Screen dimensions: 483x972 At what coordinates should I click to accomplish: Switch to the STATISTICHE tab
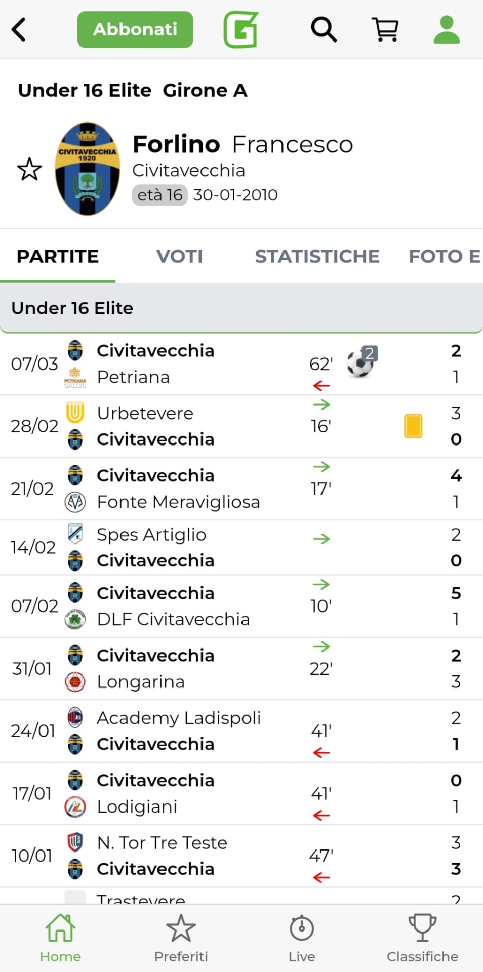317,257
